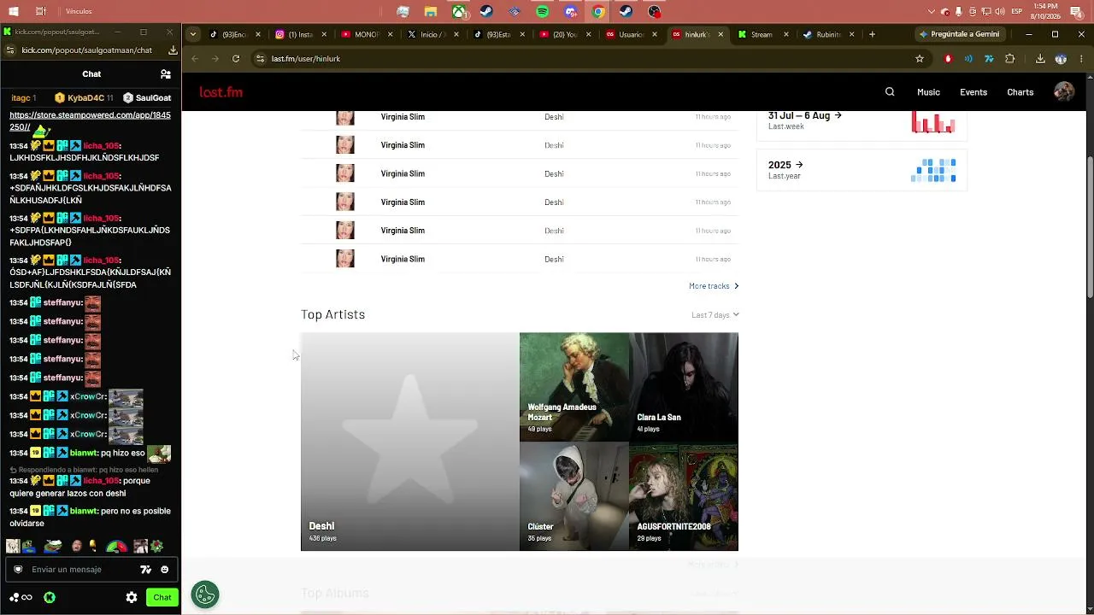Click username bianwt saying 'pq hizo eso'

(84, 453)
